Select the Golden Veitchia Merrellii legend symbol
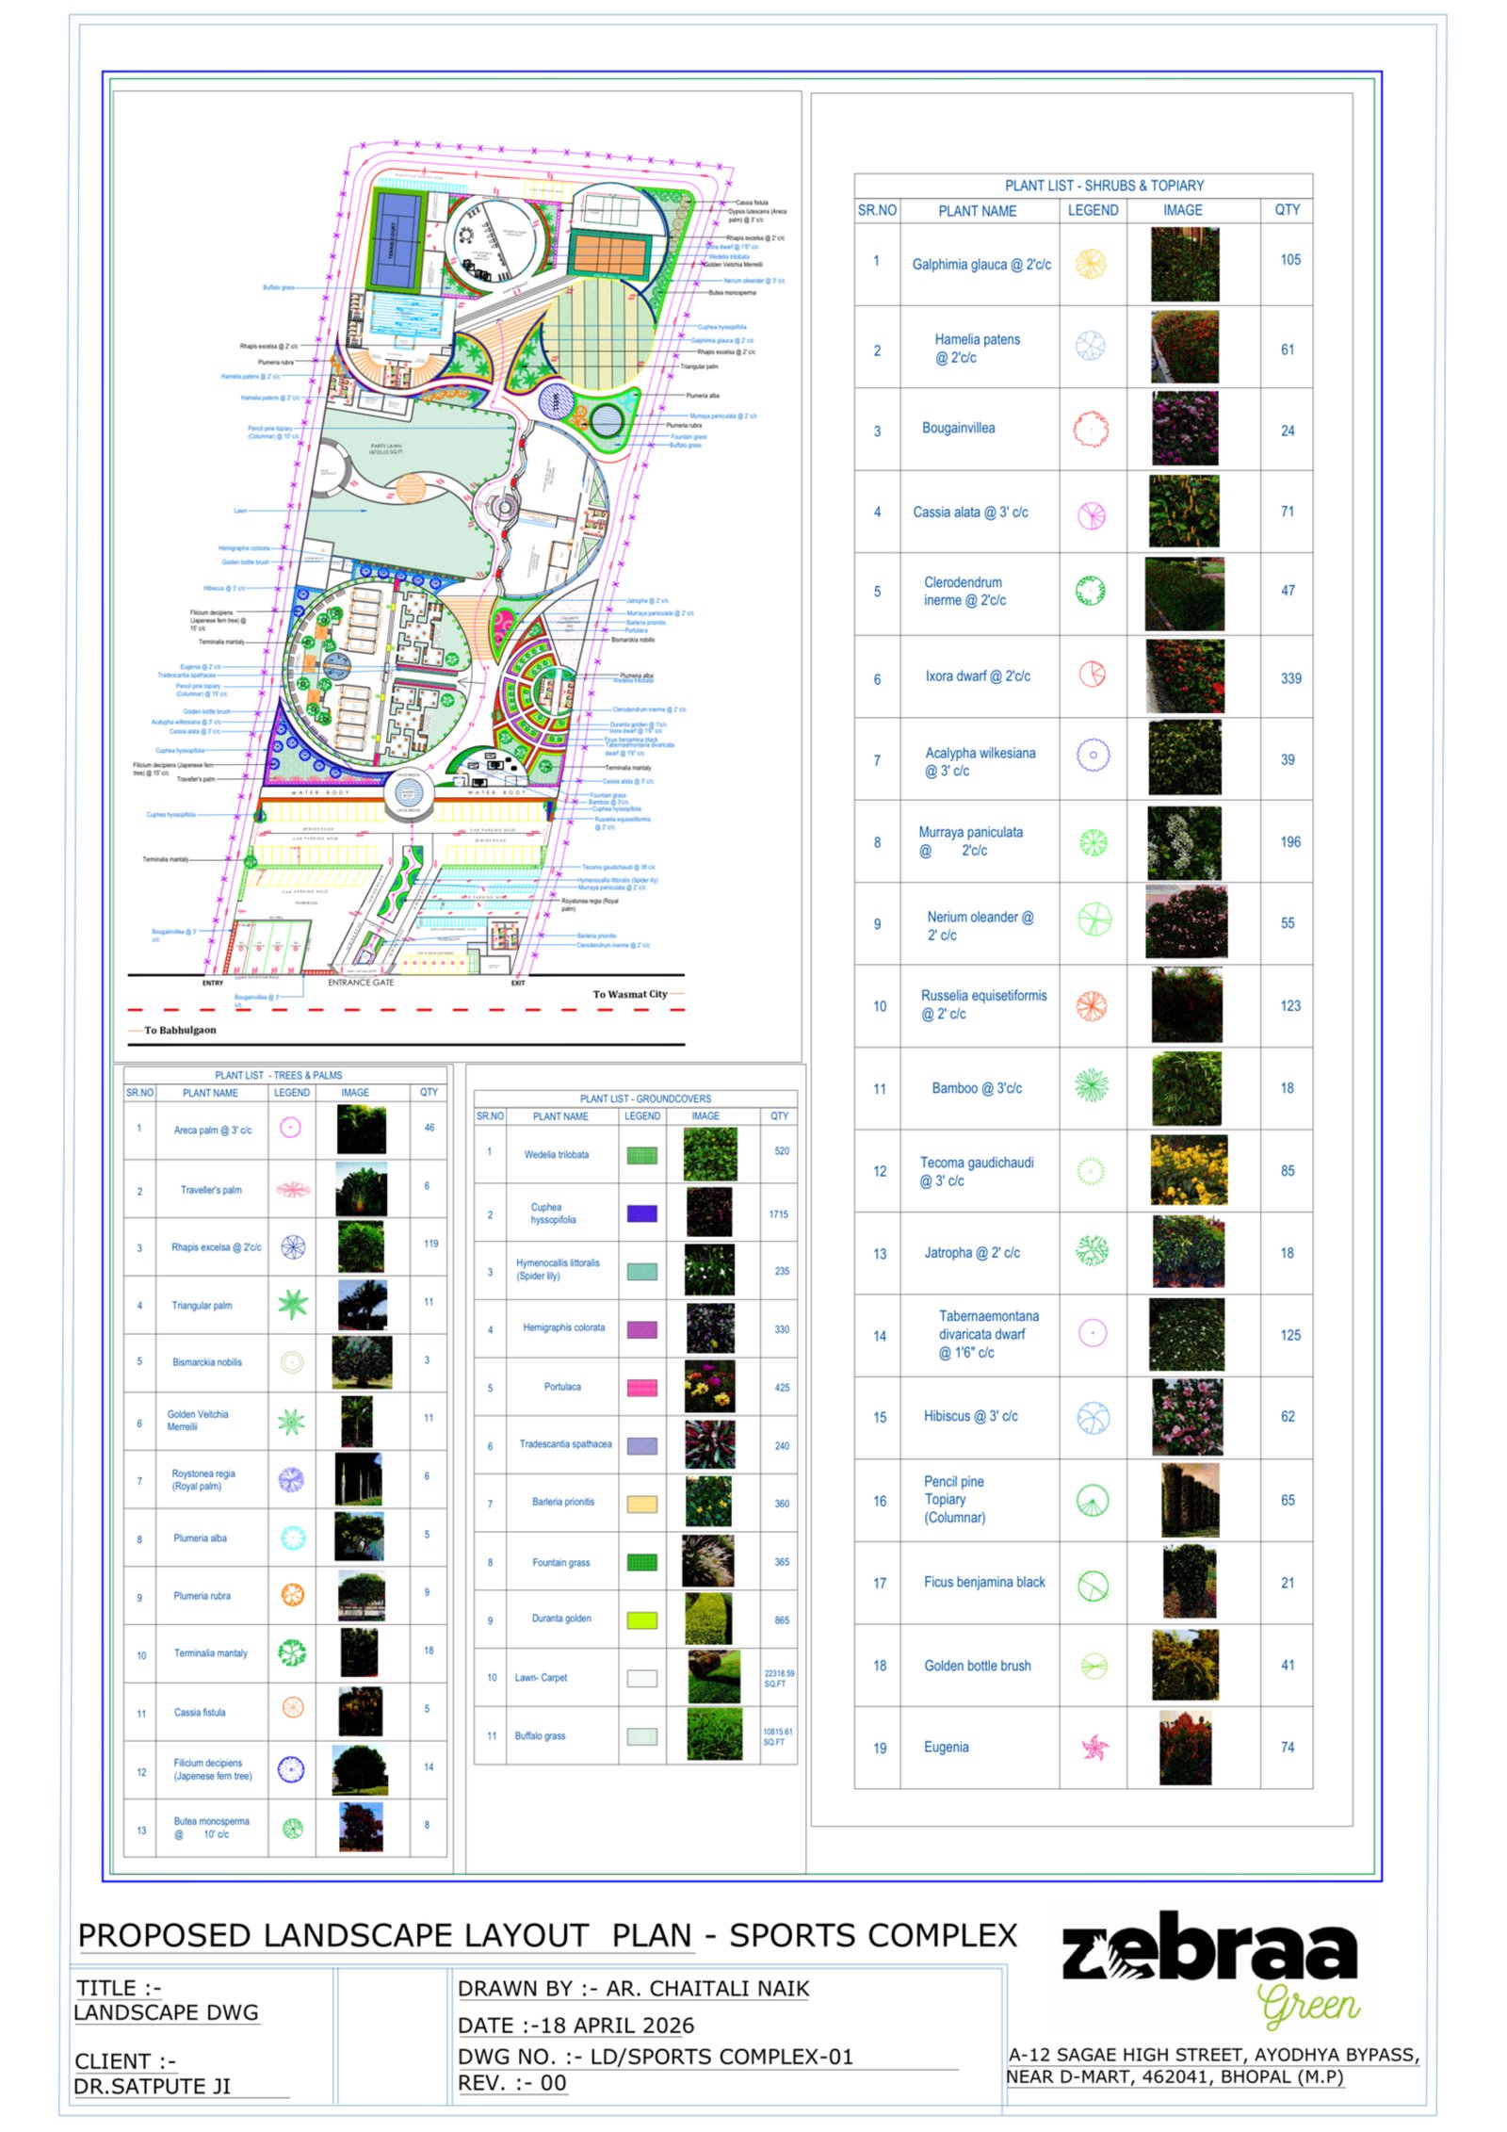Image resolution: width=1507 pixels, height=2132 pixels. point(292,1421)
